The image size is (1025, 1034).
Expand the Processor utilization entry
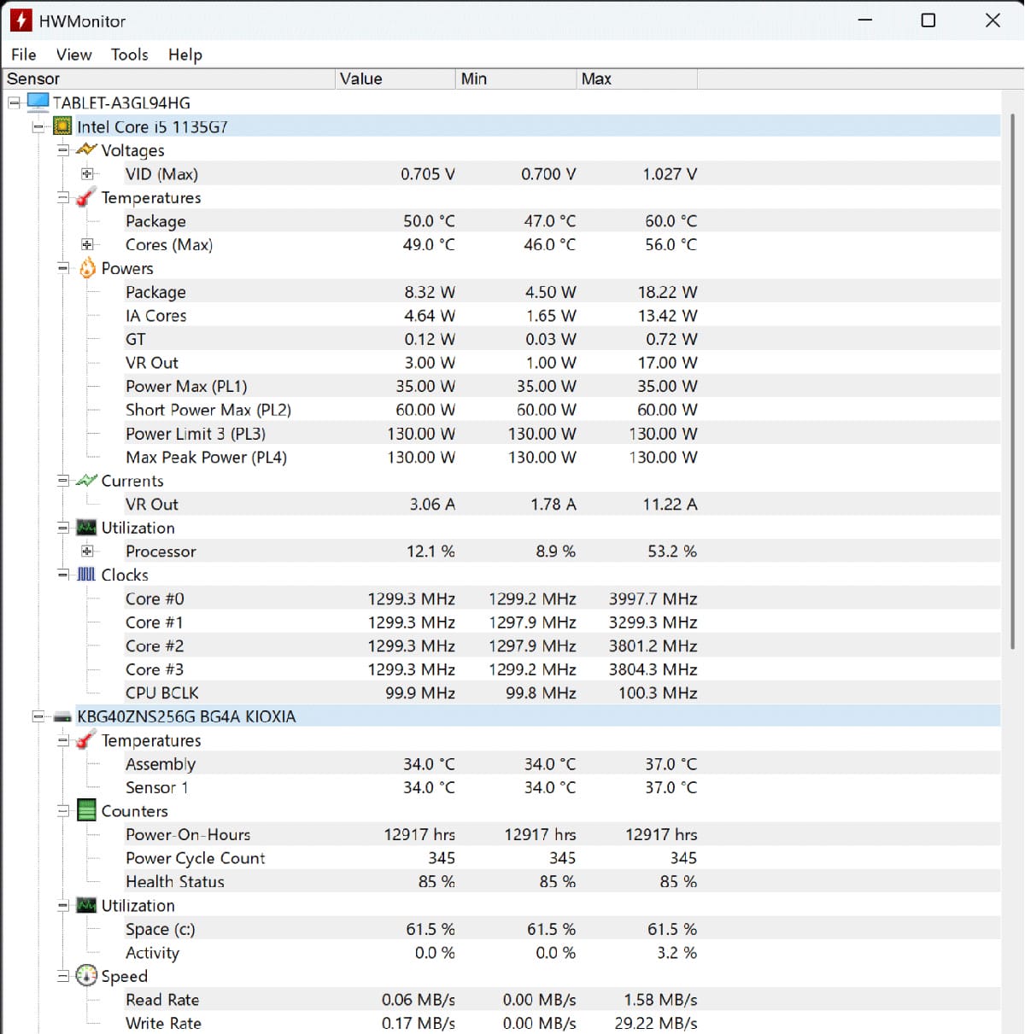point(87,552)
